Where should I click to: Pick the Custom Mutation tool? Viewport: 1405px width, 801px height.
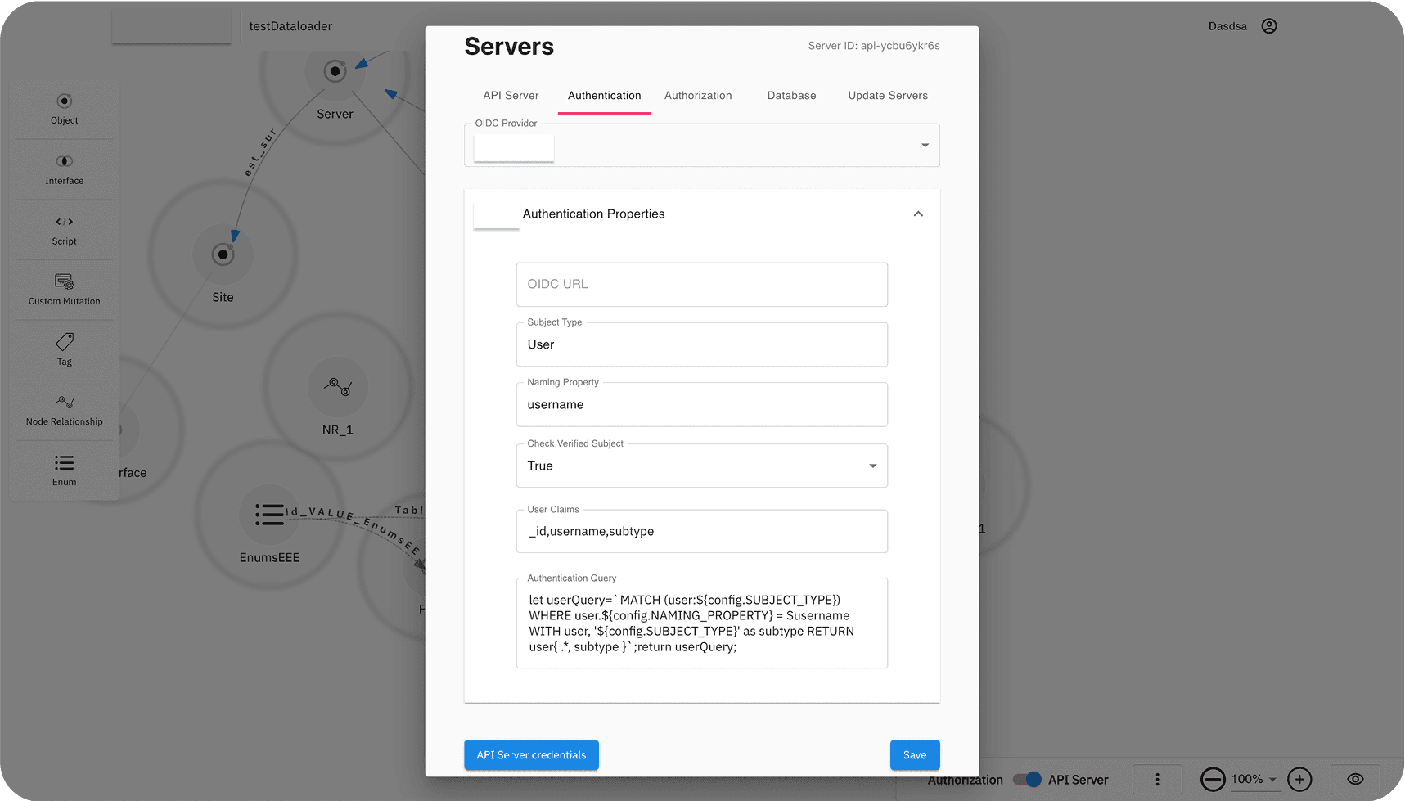[x=64, y=289]
